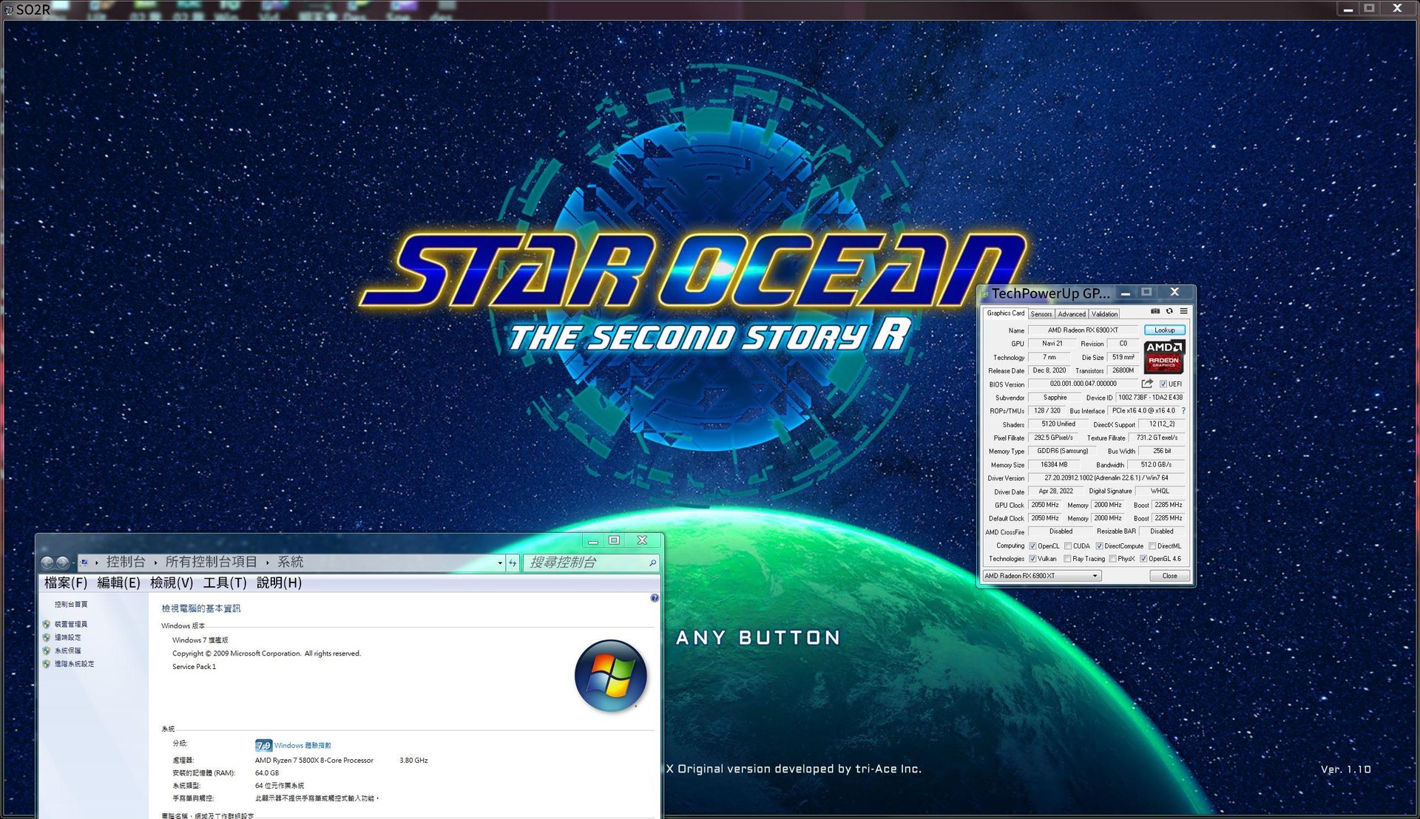Click the GPU-Z screenshot camera icon
The width and height of the screenshot is (1420, 819).
pyautogui.click(x=1155, y=311)
